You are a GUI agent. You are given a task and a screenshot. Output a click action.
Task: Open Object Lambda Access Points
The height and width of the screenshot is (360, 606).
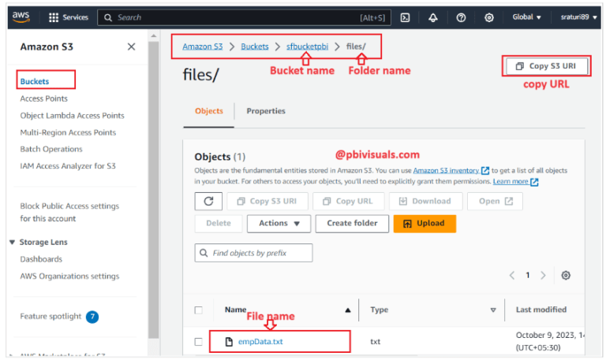point(73,115)
